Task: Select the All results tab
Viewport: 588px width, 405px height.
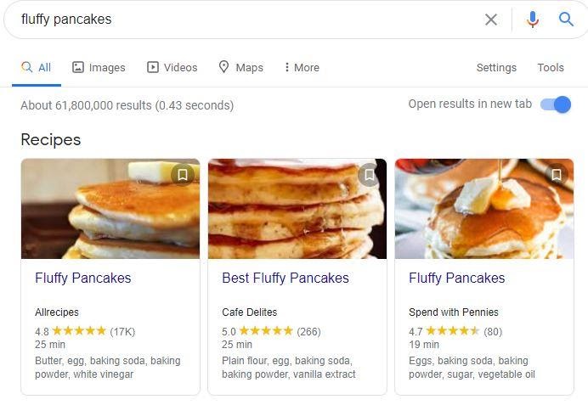Action: (37, 67)
